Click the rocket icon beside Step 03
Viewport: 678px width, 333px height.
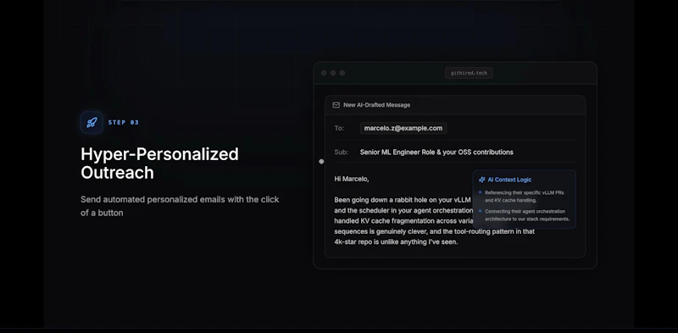click(x=92, y=122)
